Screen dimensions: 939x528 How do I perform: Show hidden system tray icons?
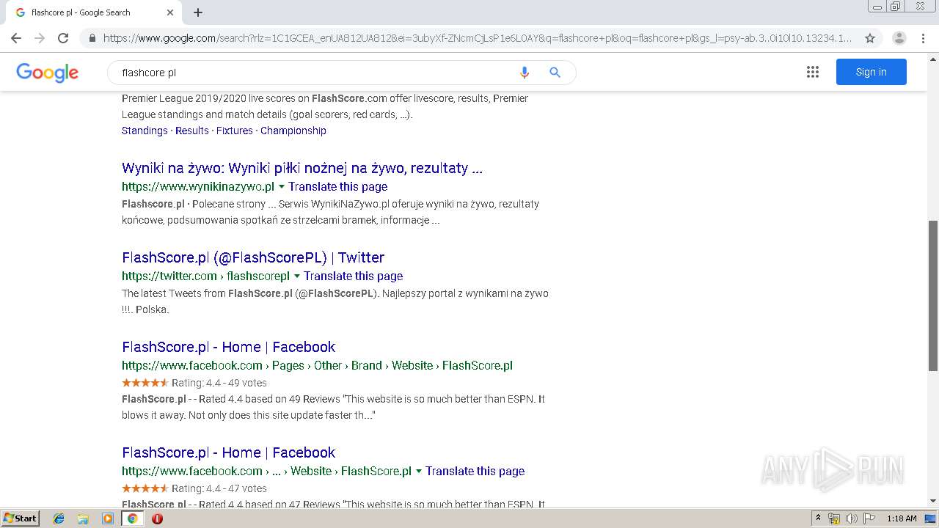pyautogui.click(x=818, y=518)
